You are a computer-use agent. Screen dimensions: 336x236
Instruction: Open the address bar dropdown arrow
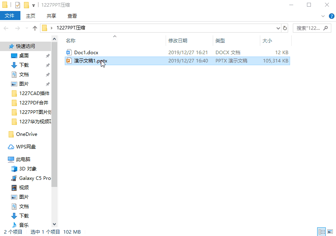(278, 28)
